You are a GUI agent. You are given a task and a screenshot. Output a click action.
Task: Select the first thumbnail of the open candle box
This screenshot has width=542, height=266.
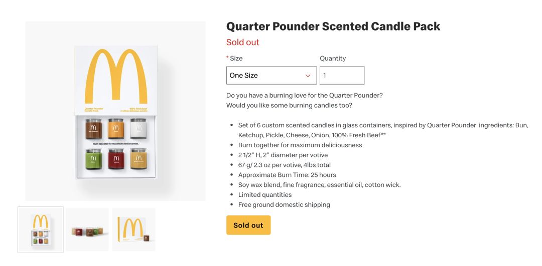[x=41, y=229]
